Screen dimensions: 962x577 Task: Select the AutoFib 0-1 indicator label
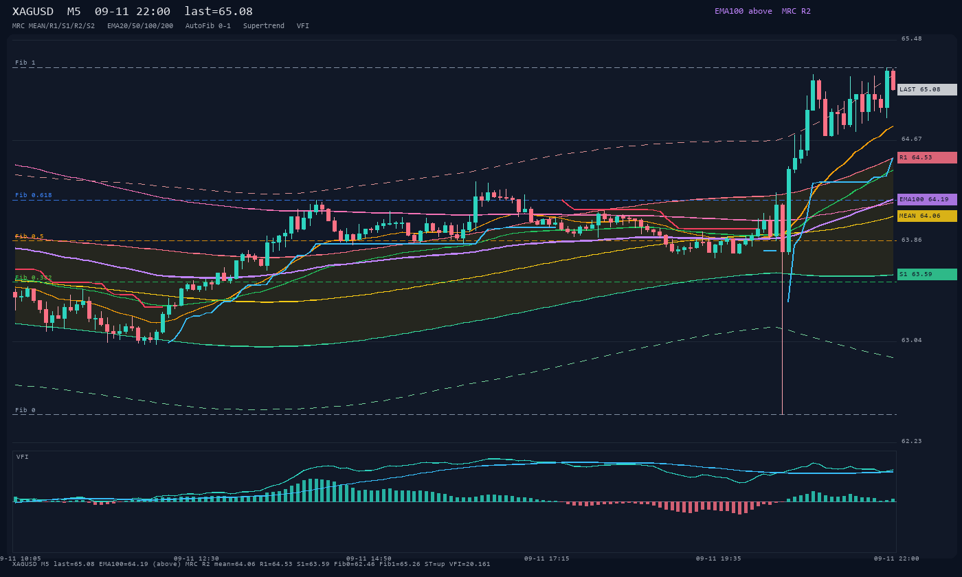[208, 26]
